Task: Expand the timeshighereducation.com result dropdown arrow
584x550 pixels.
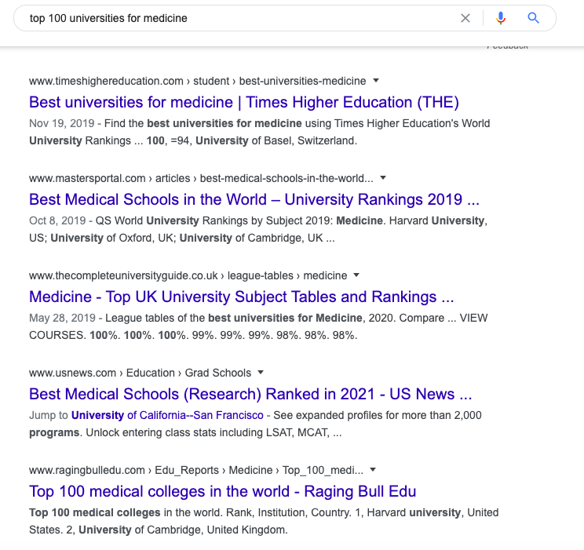Action: [x=376, y=81]
